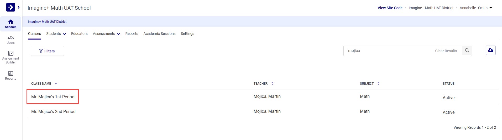Open the Filters button

click(47, 51)
